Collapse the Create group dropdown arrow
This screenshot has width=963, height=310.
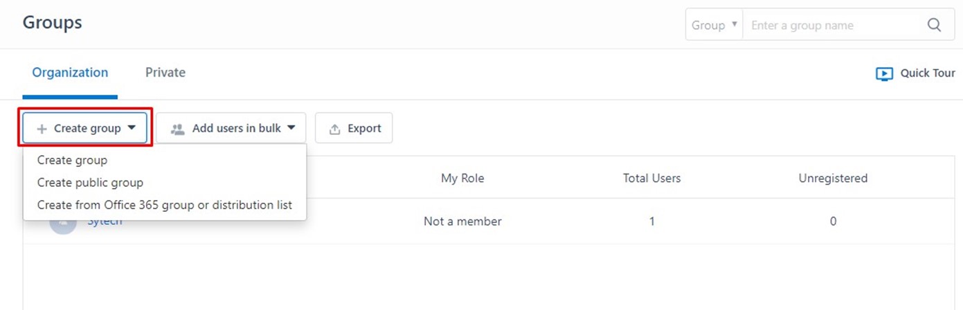[x=132, y=128]
